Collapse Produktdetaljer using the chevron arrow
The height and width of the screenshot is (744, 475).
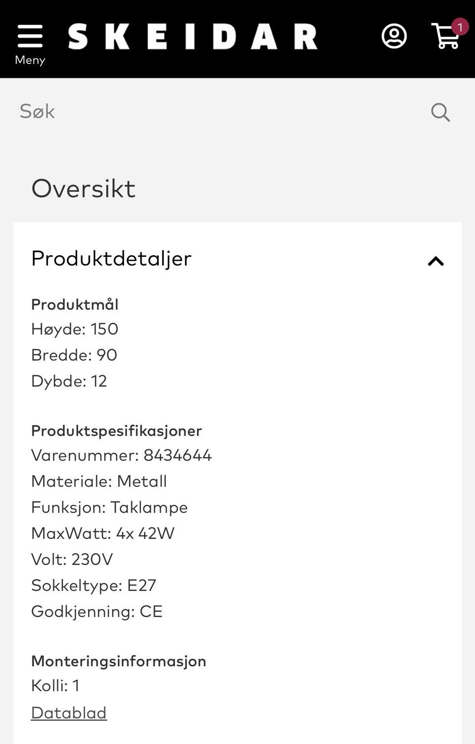click(435, 261)
